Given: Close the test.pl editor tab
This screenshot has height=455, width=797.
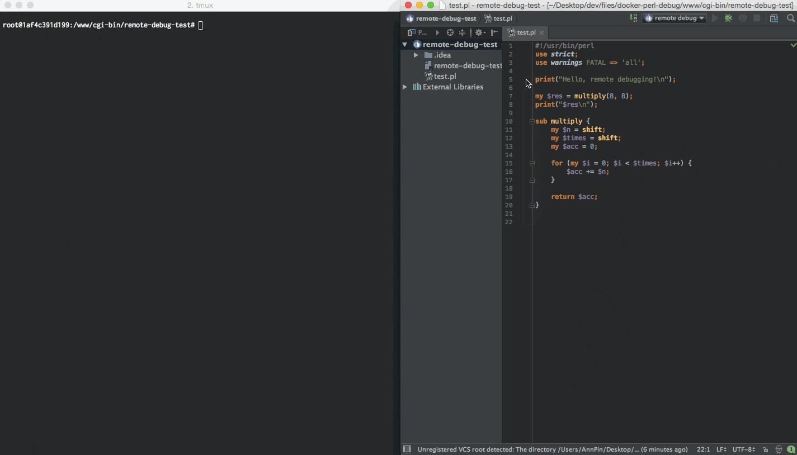Looking at the screenshot, I should [x=541, y=32].
